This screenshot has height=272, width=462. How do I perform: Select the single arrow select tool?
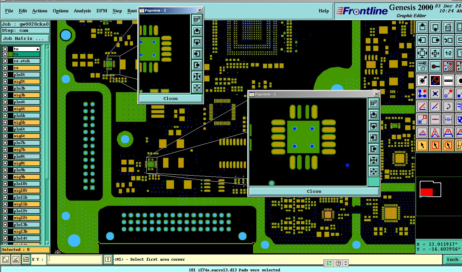tap(422, 145)
